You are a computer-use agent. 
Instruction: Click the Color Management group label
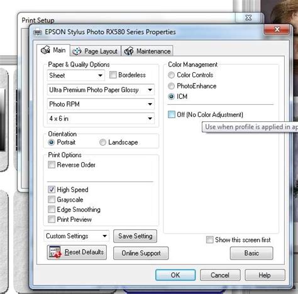click(x=193, y=65)
